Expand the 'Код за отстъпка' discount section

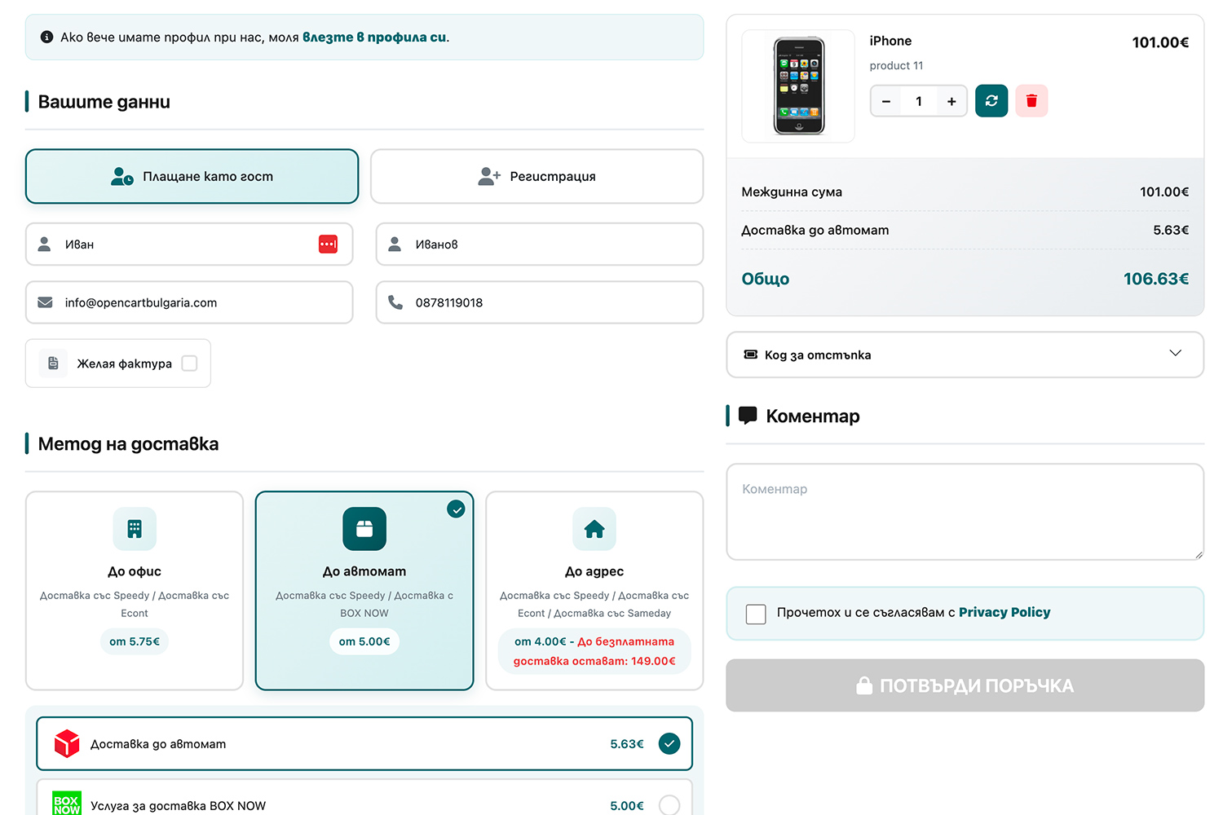pyautogui.click(x=965, y=355)
